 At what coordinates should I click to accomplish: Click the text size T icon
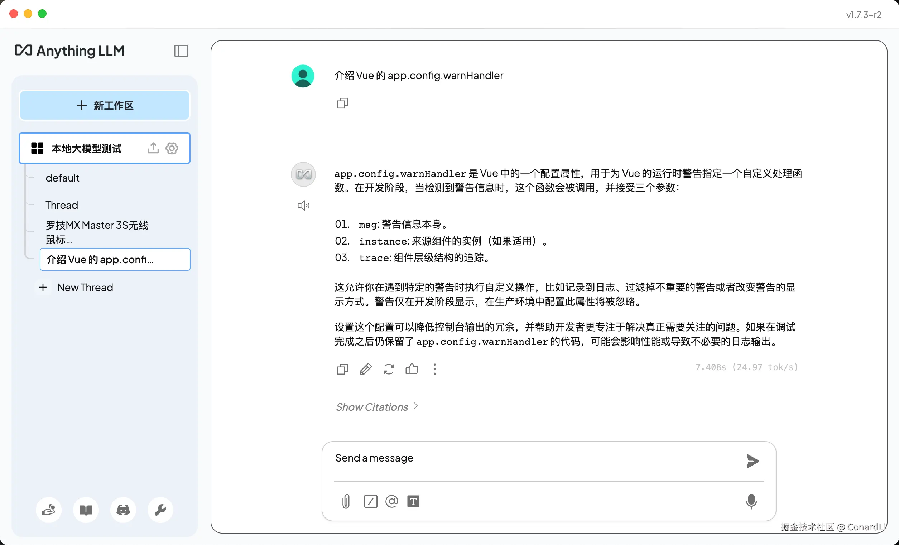click(413, 501)
